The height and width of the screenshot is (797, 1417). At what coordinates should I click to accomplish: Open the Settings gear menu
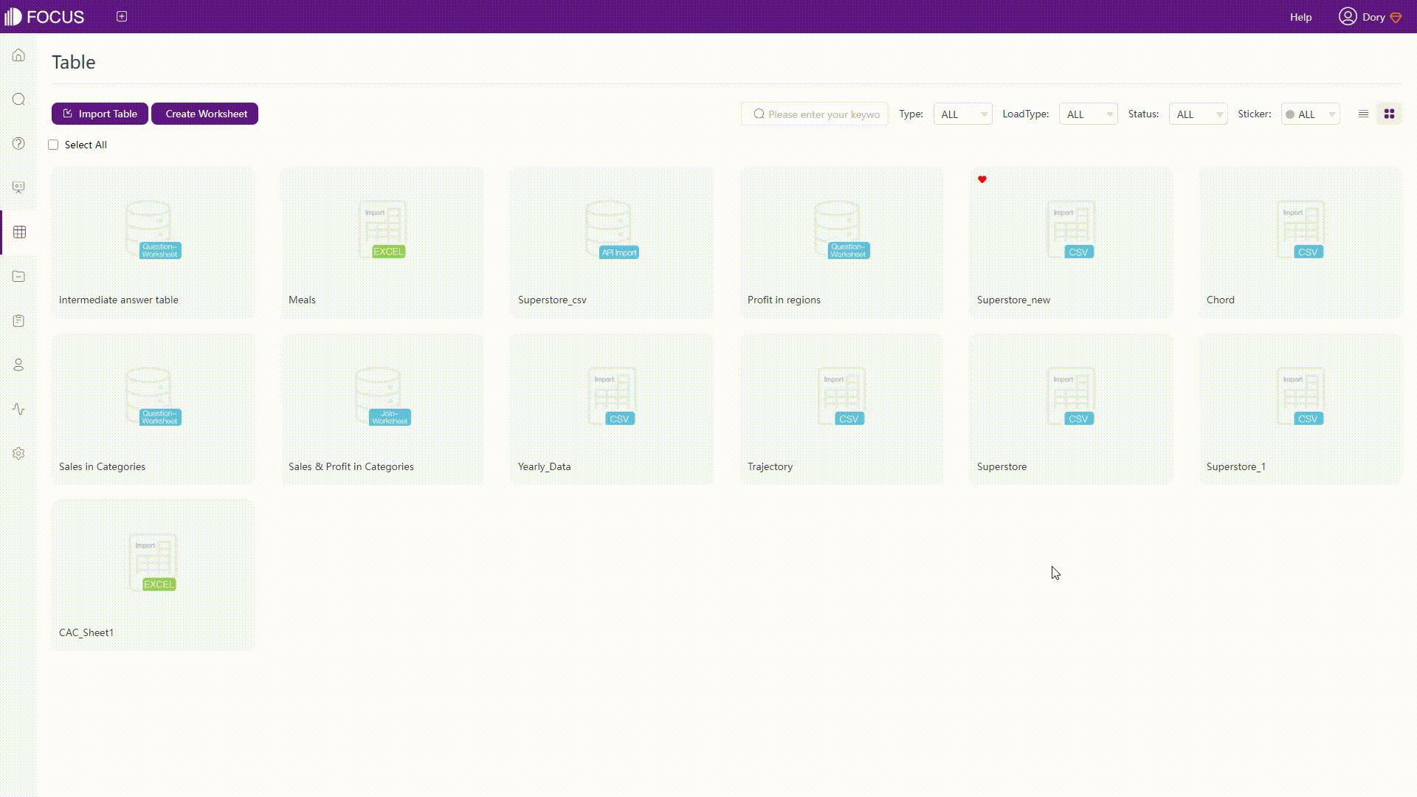[x=18, y=454]
